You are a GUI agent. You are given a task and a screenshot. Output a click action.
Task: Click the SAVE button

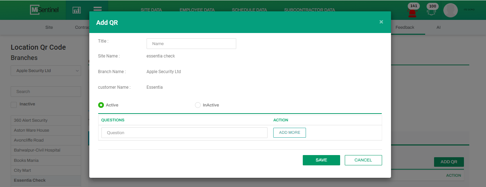[x=321, y=160]
